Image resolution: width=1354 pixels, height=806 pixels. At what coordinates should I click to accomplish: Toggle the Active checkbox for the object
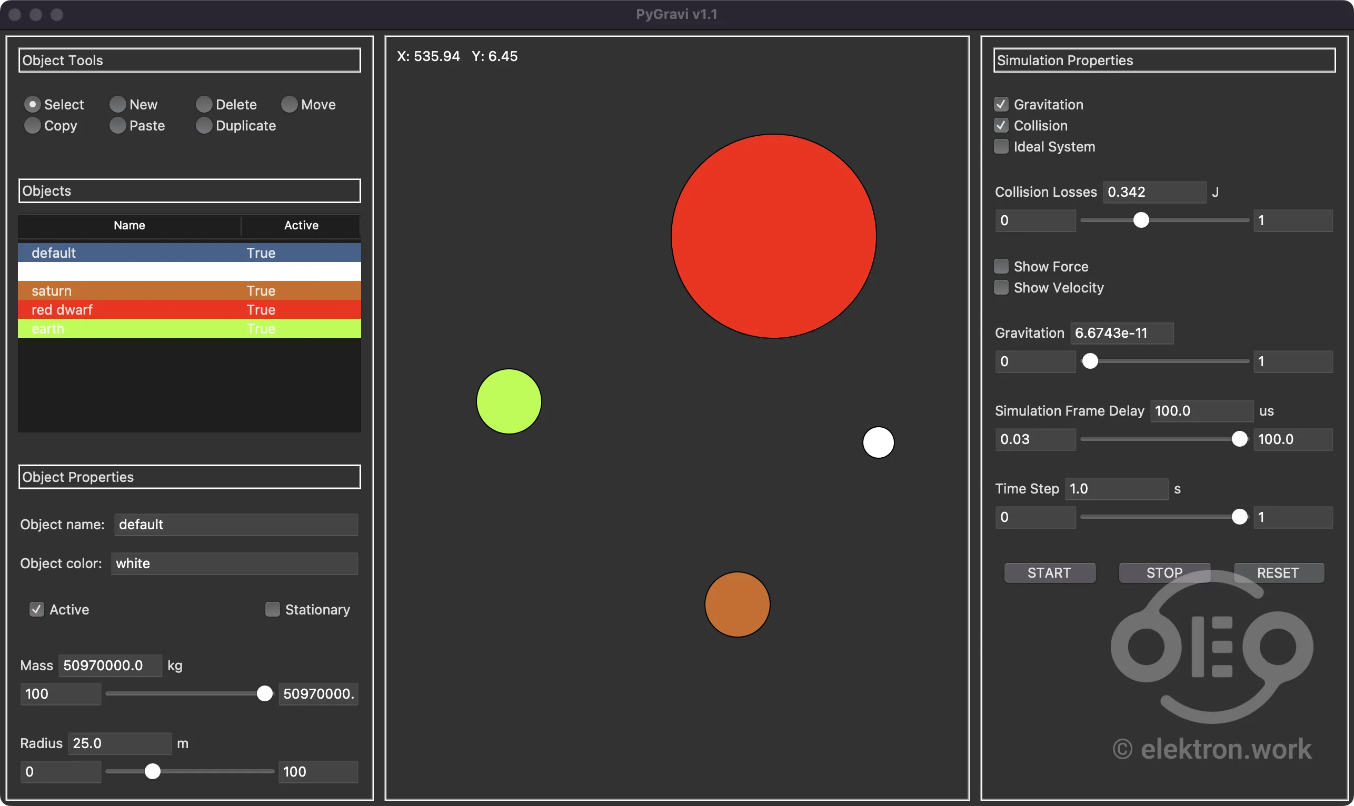[x=36, y=609]
